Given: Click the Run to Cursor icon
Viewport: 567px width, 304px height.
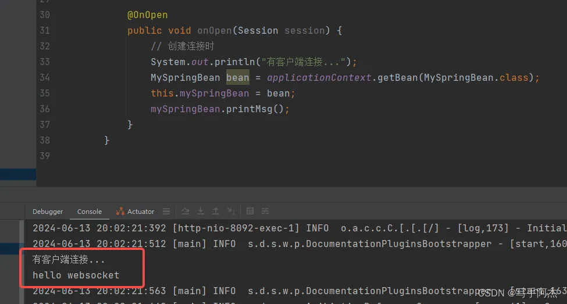Looking at the screenshot, I should point(231,211).
